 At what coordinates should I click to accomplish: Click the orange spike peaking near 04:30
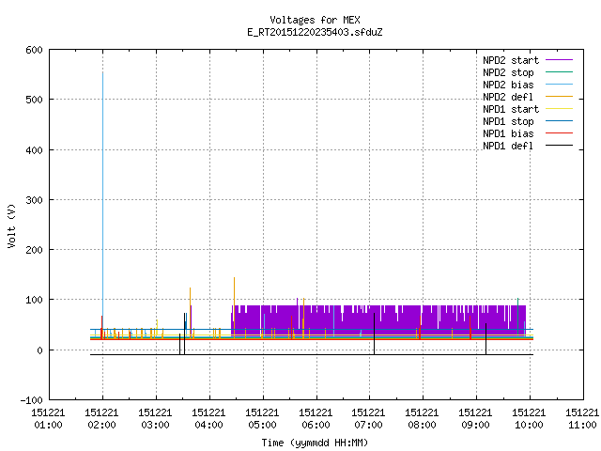click(234, 307)
